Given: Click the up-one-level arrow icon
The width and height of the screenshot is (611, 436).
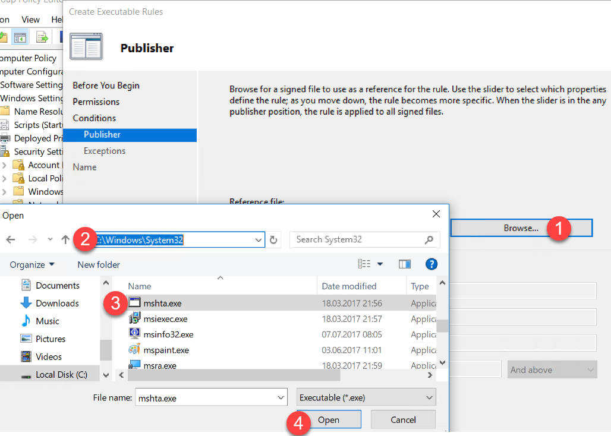Looking at the screenshot, I should click(x=65, y=240).
